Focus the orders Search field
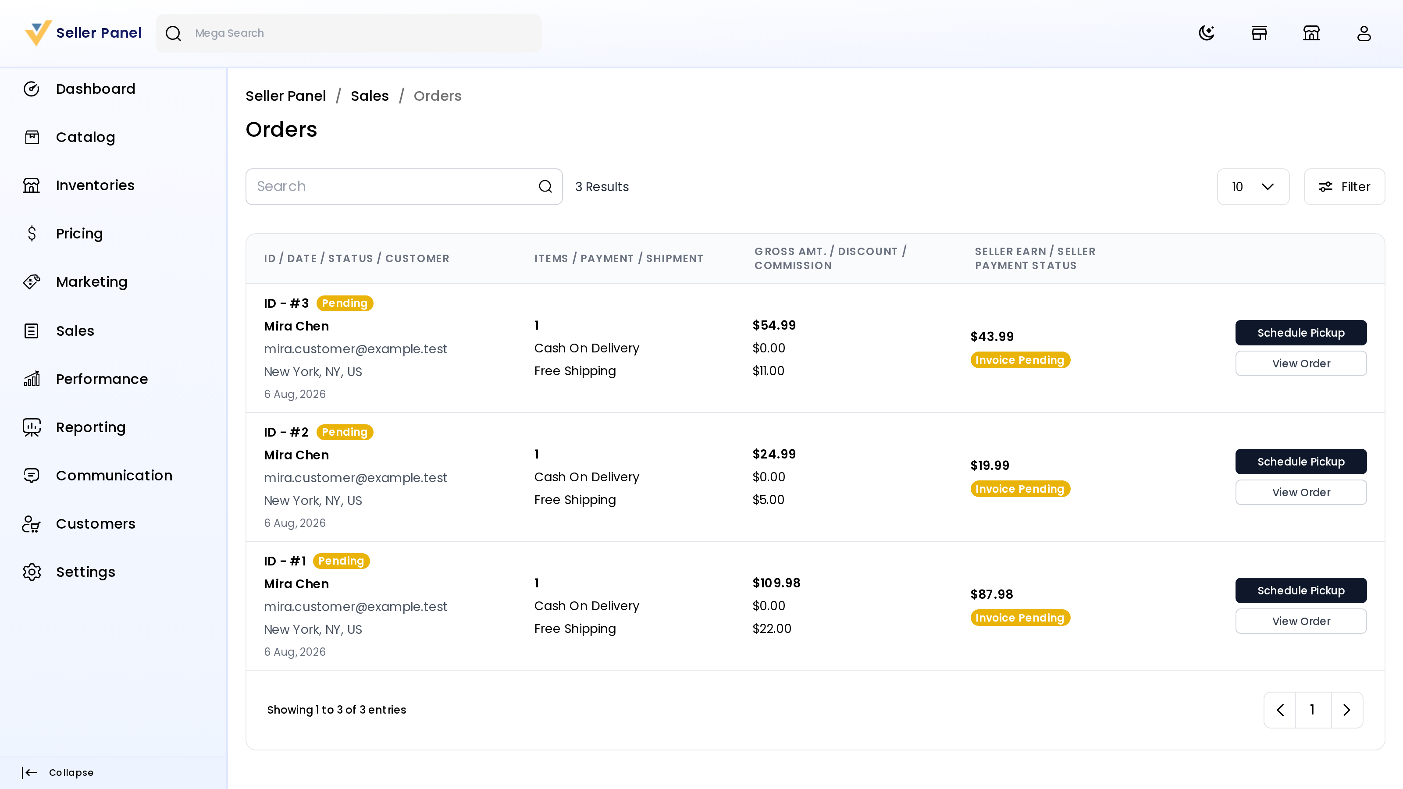 [403, 187]
